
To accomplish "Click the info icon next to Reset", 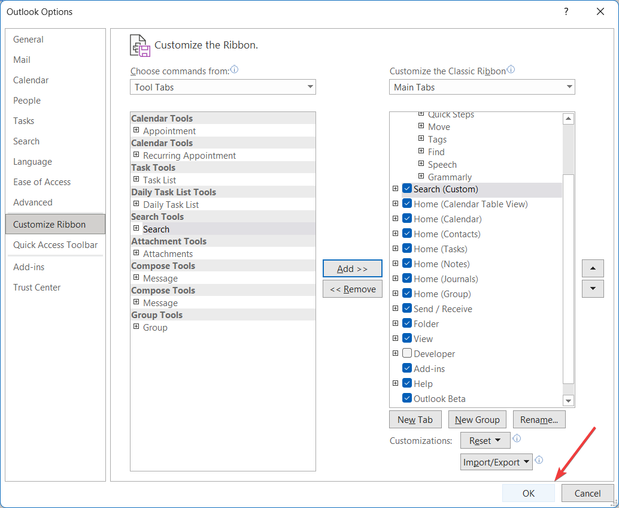I will pyautogui.click(x=517, y=438).
